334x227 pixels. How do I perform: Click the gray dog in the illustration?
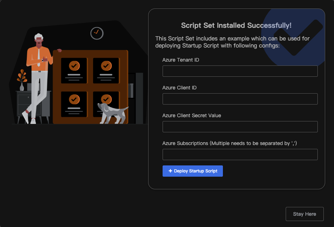[x=113, y=113]
